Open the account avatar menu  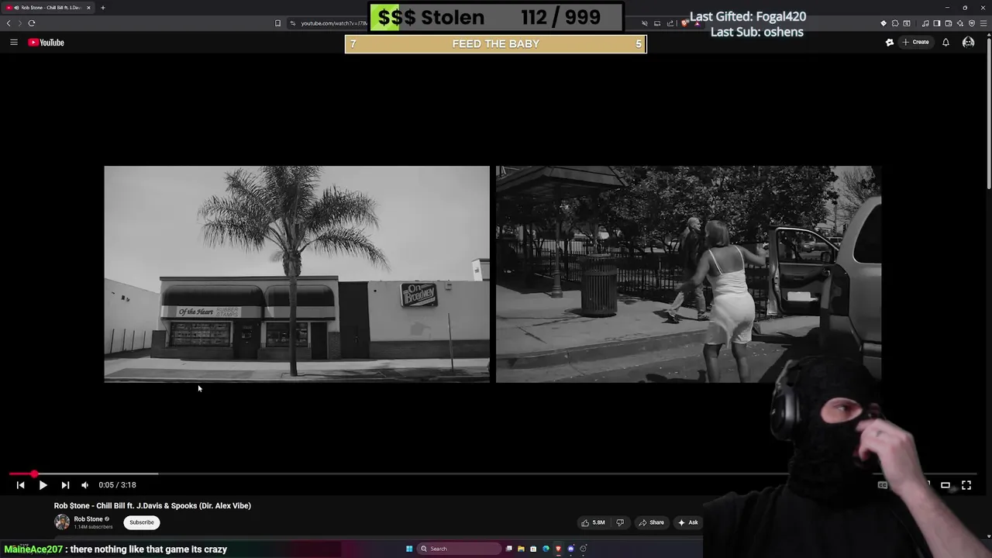[x=968, y=43]
